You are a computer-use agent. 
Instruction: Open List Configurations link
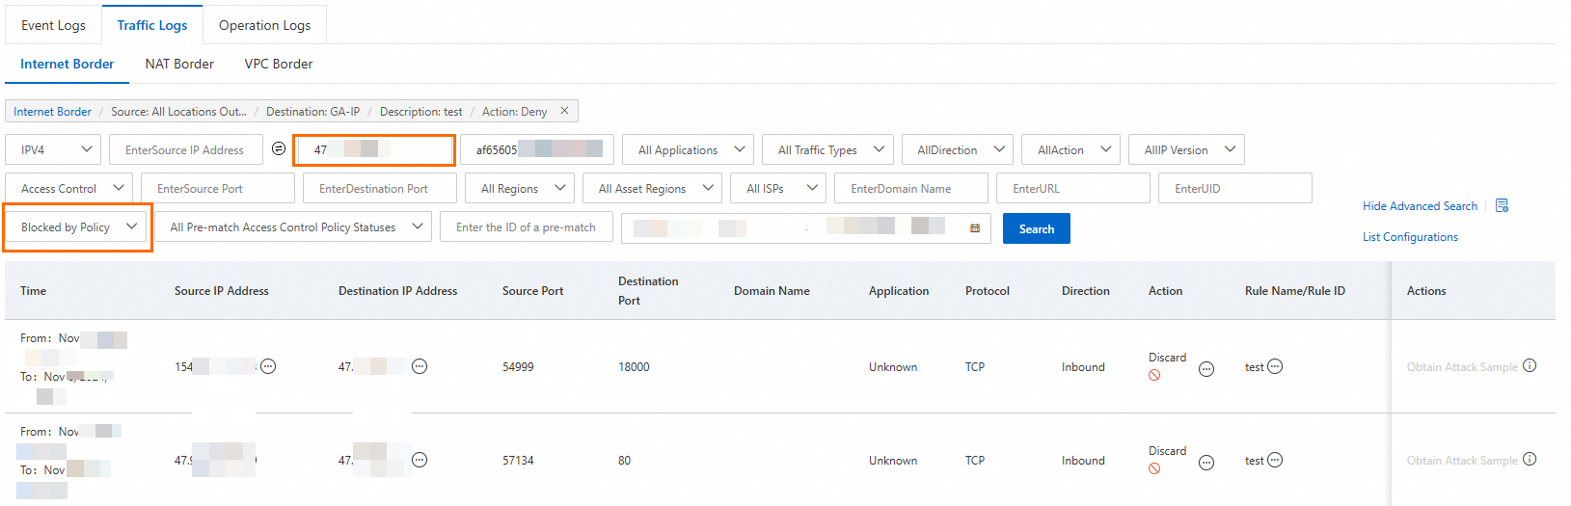tap(1410, 236)
